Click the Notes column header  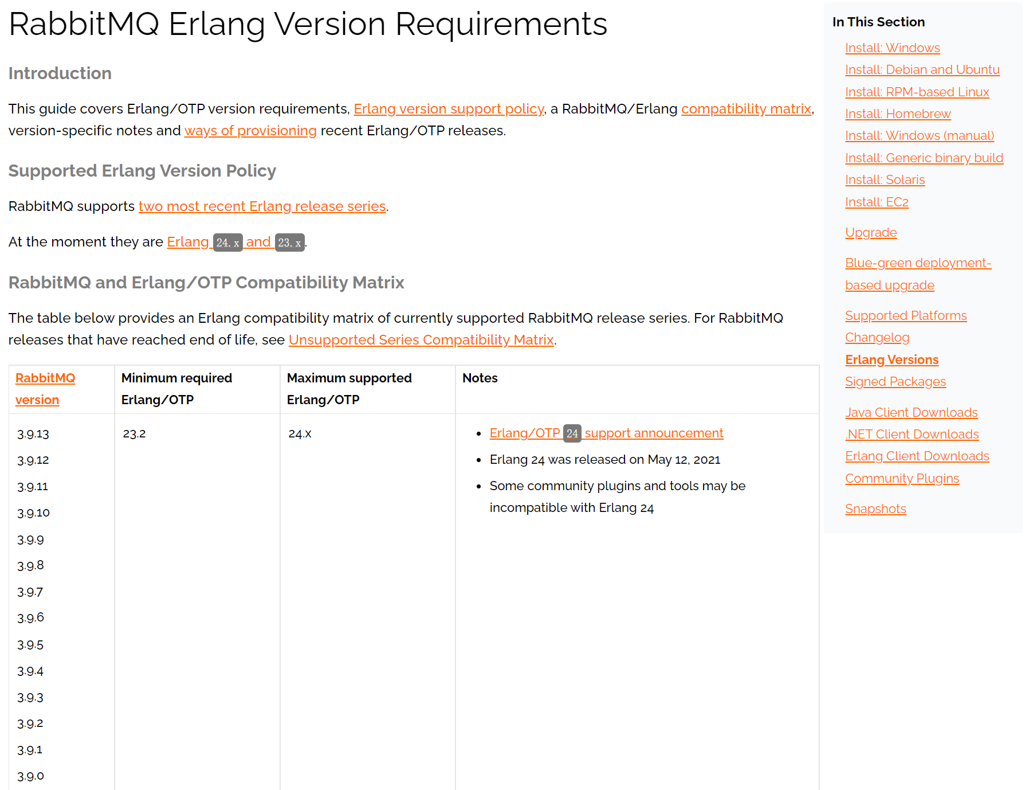480,378
